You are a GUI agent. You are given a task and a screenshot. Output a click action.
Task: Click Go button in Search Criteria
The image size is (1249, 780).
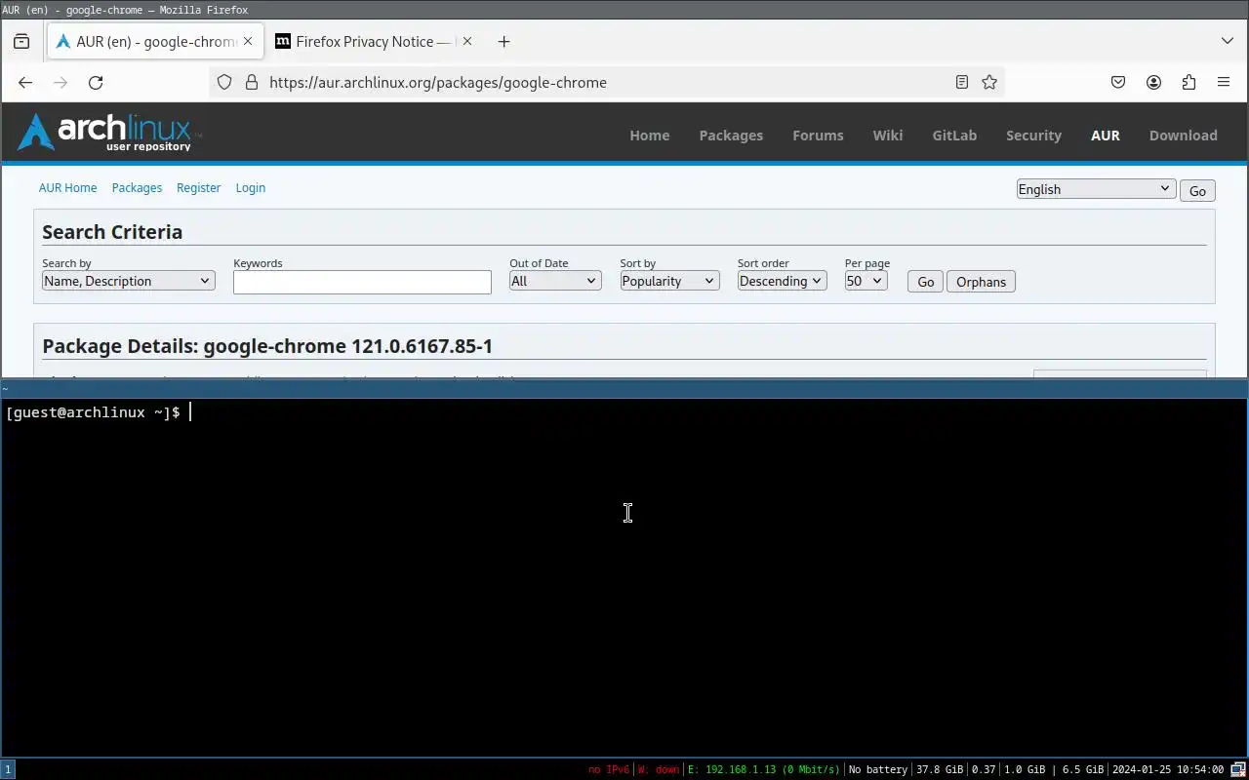point(925,282)
